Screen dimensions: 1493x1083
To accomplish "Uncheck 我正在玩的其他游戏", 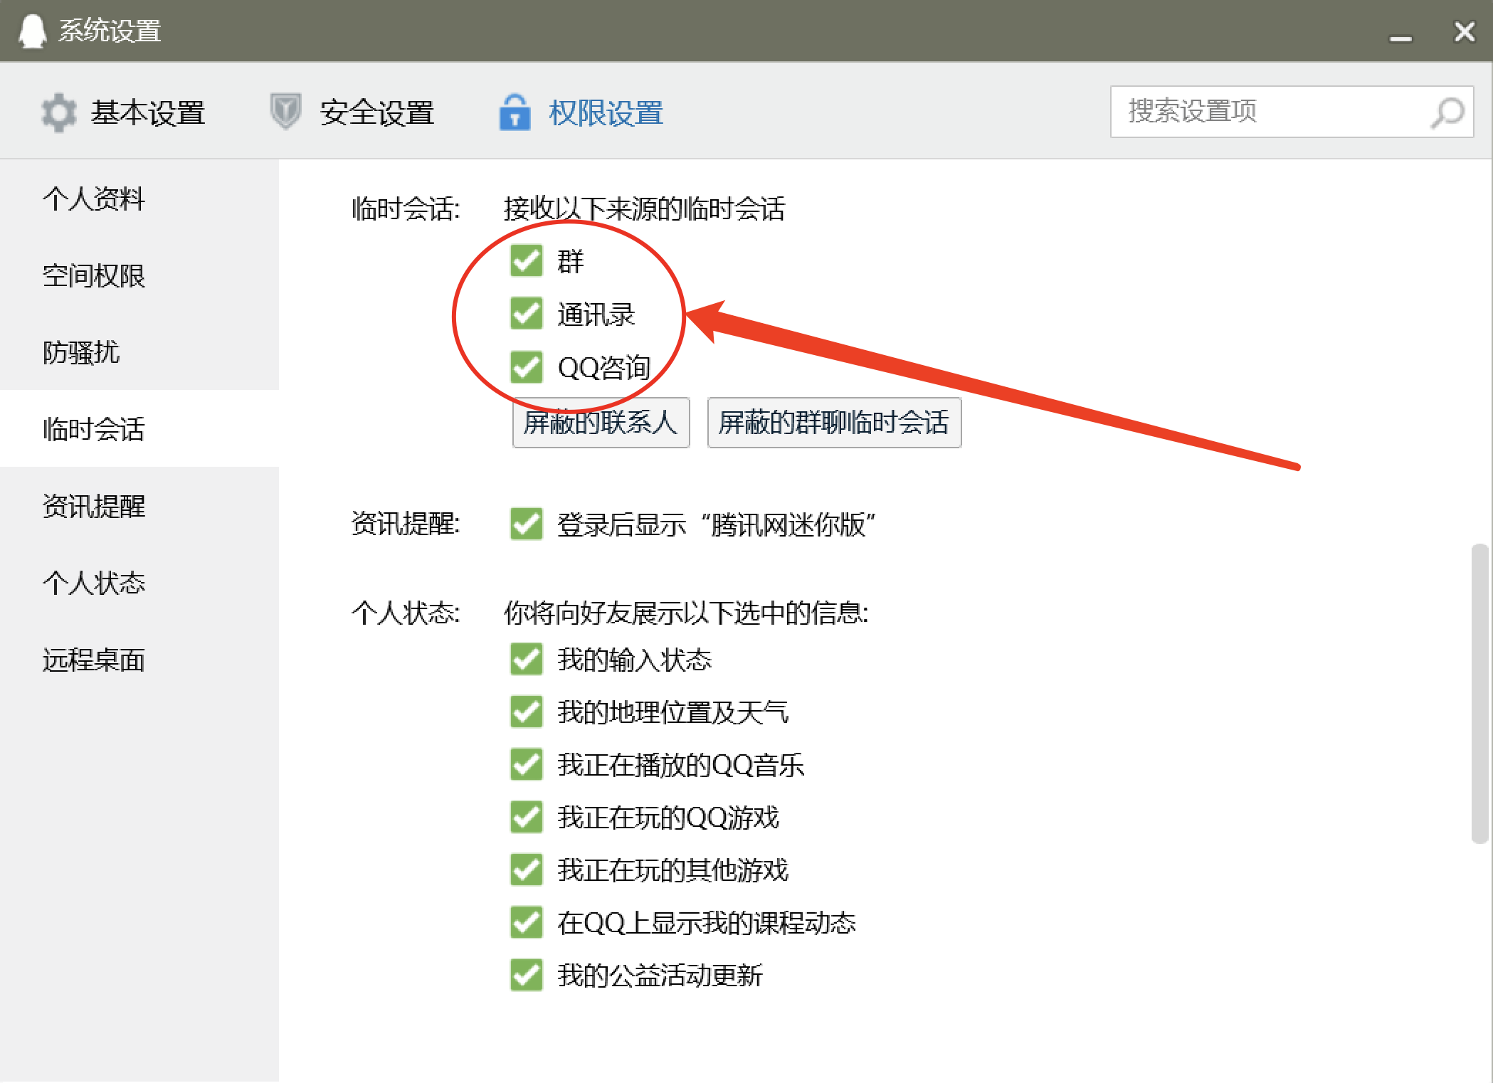I will pyautogui.click(x=527, y=870).
